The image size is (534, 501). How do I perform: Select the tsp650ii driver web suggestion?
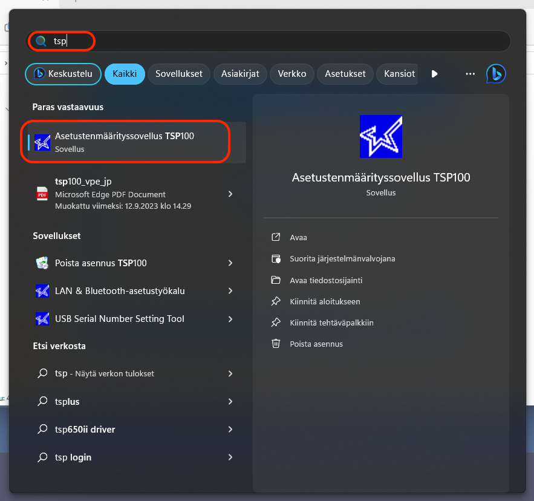pyautogui.click(x=137, y=429)
